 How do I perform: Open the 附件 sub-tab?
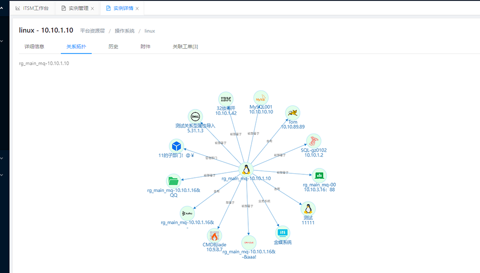[145, 47]
